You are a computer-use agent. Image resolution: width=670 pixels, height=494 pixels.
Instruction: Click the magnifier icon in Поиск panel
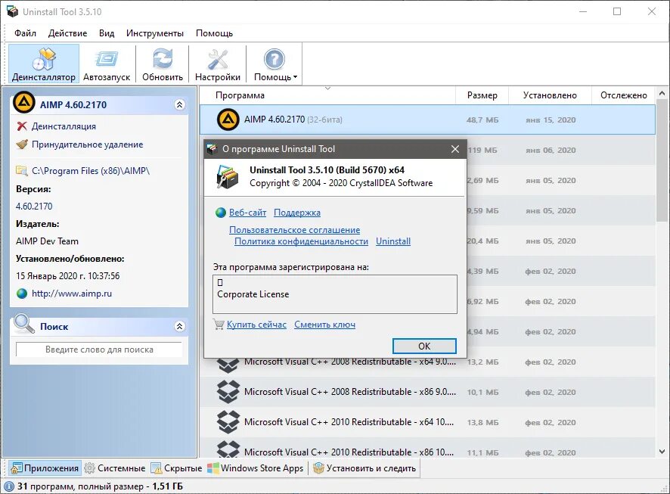[x=24, y=325]
